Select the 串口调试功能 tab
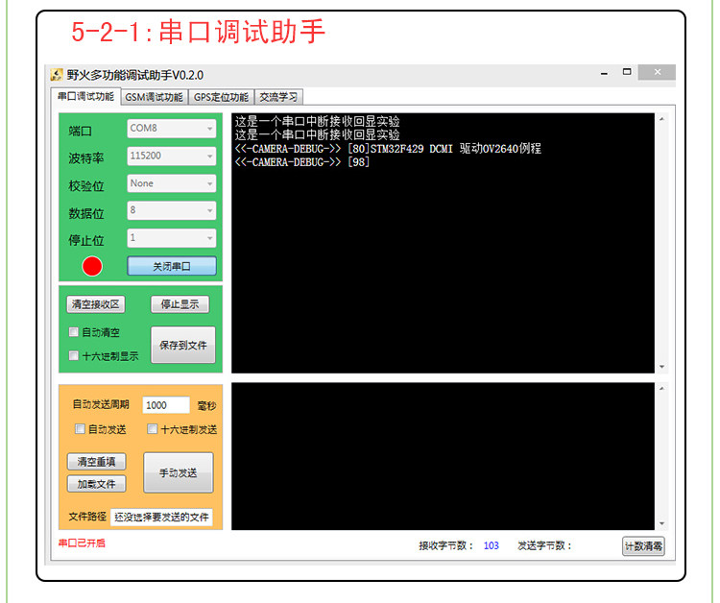Viewport: 720px width, 603px height. coord(85,96)
